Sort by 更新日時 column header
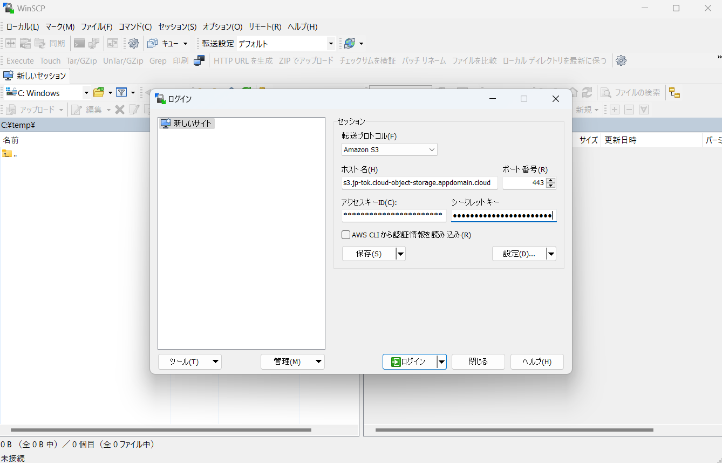 pos(621,140)
